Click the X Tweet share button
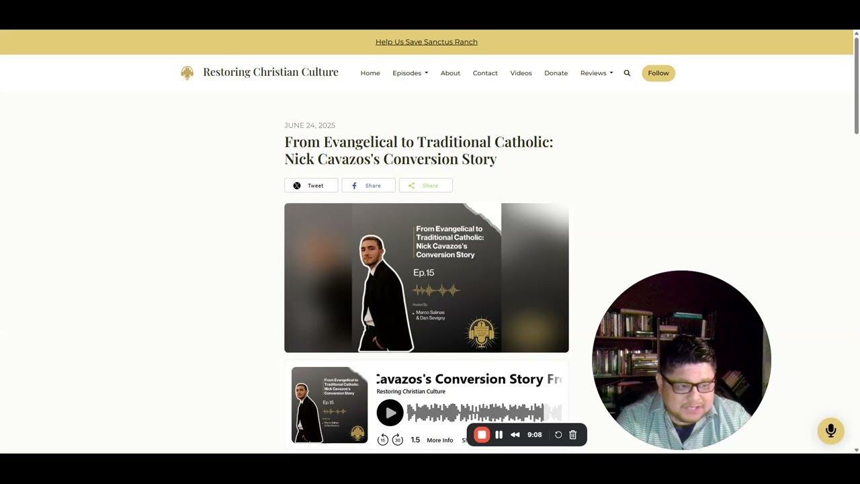 [x=311, y=186]
